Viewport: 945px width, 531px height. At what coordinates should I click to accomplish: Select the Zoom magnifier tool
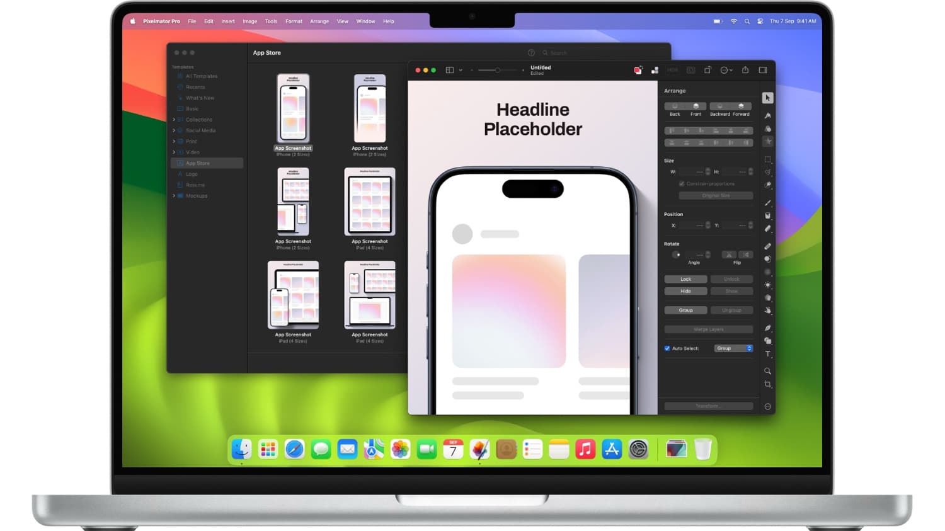point(767,371)
